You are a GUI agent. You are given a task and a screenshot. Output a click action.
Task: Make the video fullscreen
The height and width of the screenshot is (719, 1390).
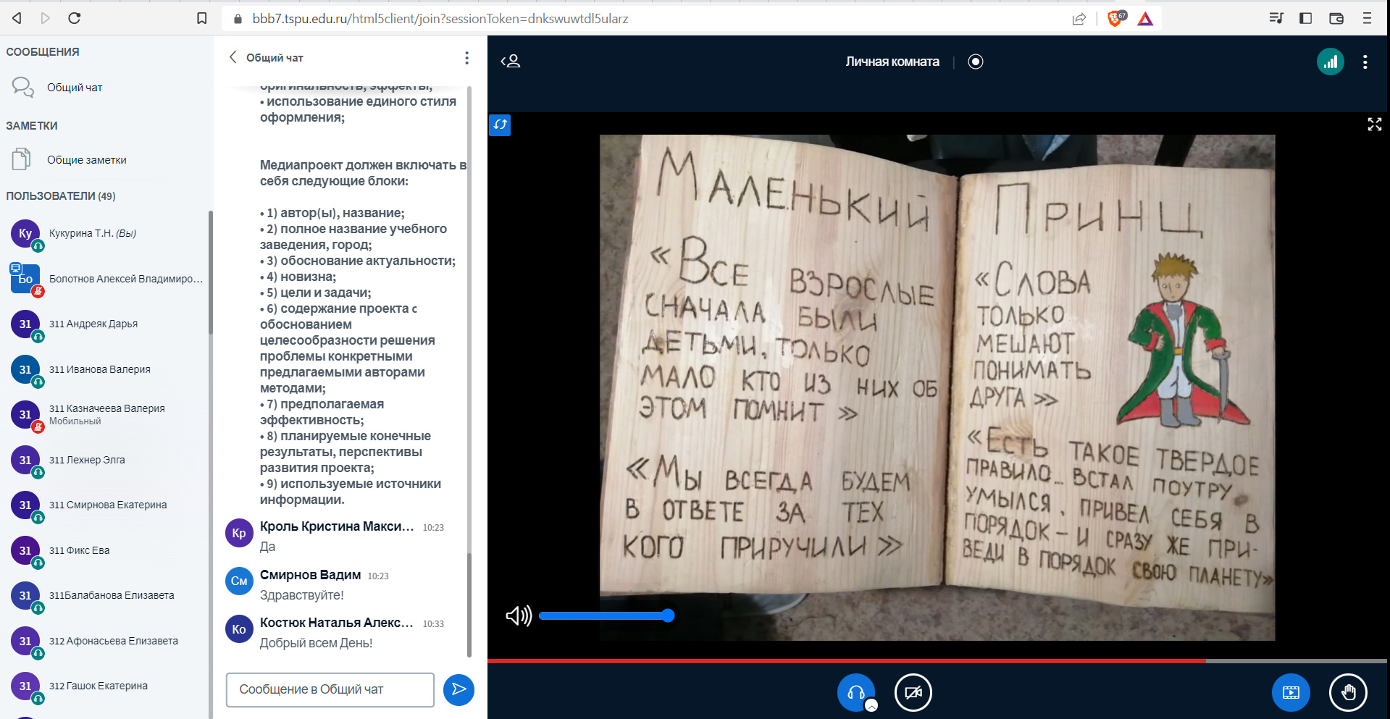[x=1374, y=125]
